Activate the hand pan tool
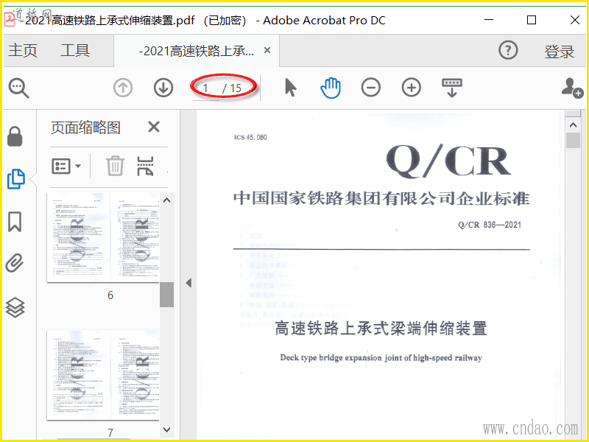 (331, 88)
